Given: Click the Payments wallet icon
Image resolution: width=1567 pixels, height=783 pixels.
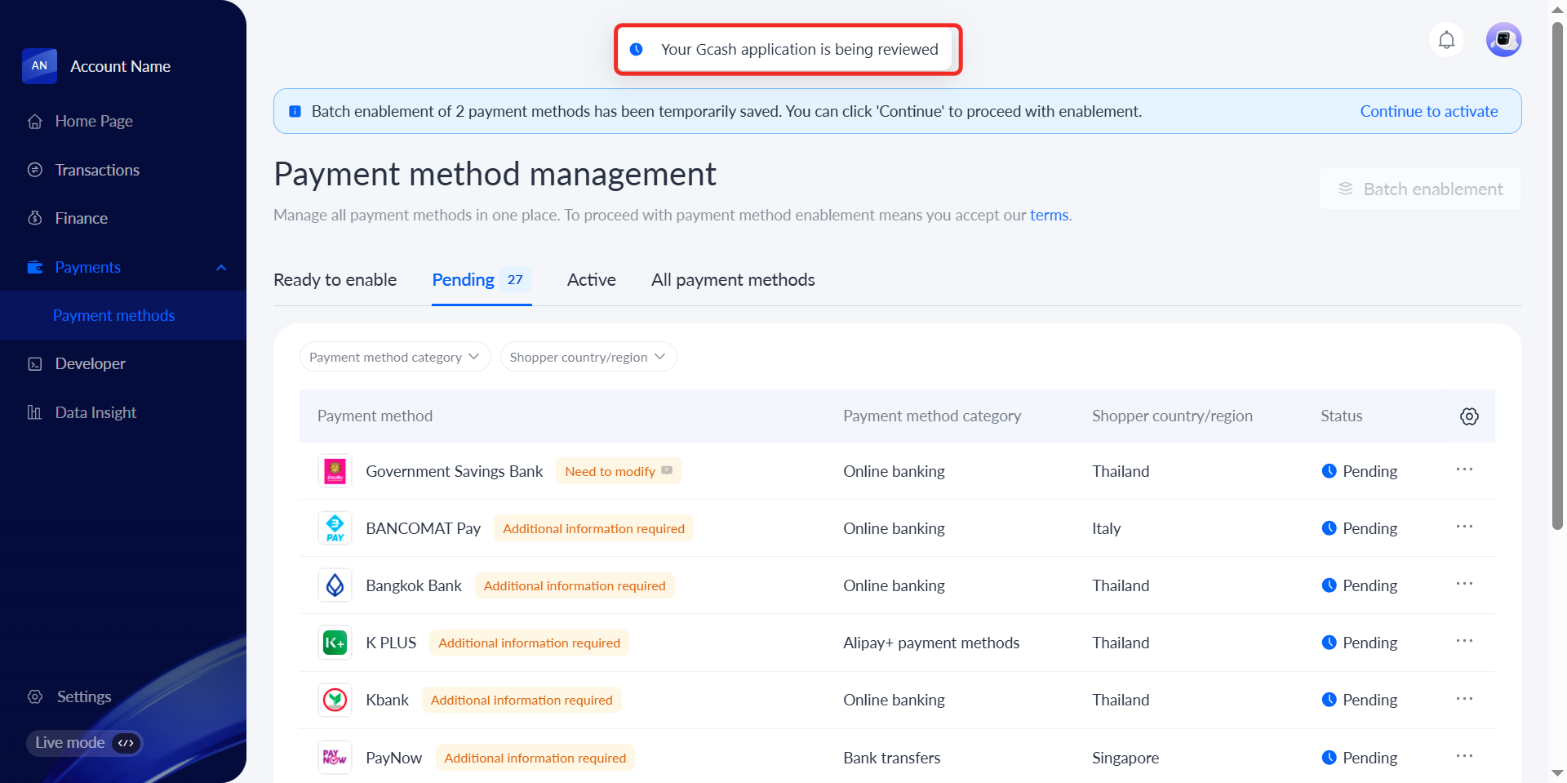Looking at the screenshot, I should click(35, 267).
